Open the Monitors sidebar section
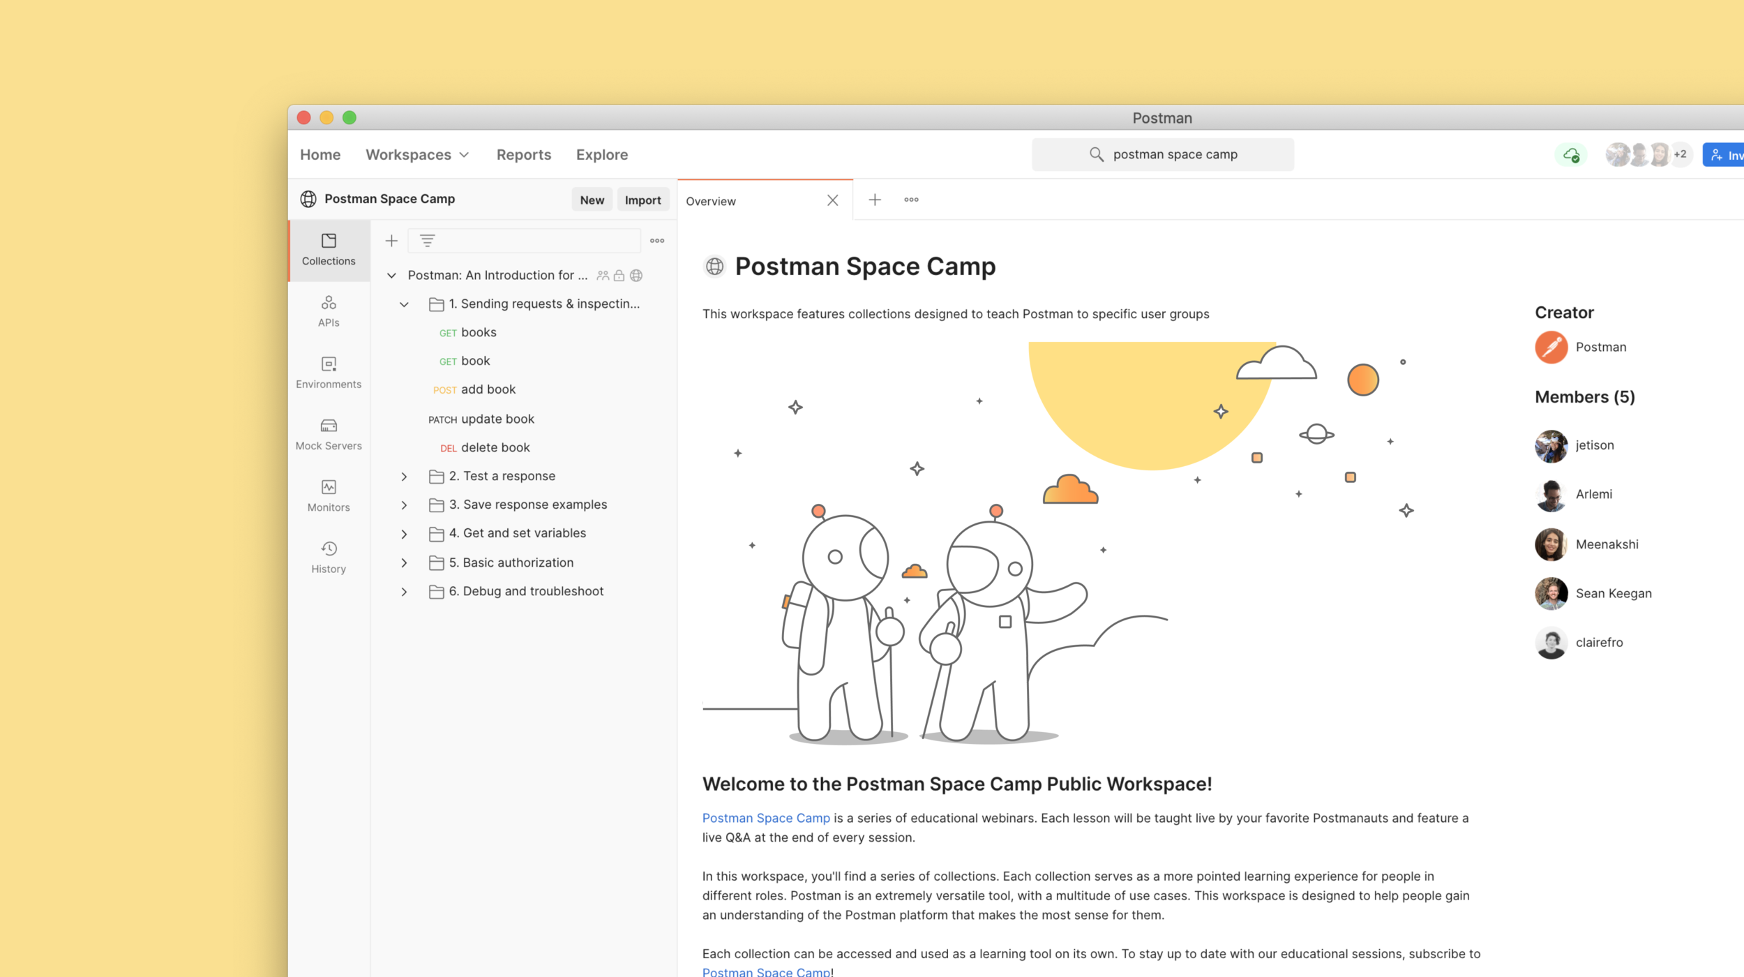This screenshot has width=1744, height=977. click(329, 495)
